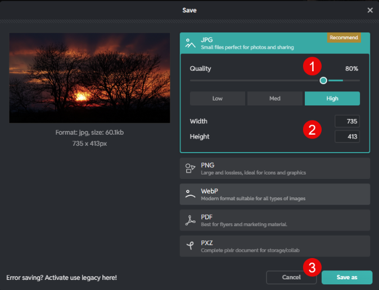Activate the use legacy link
The width and height of the screenshot is (379, 290).
pos(61,278)
